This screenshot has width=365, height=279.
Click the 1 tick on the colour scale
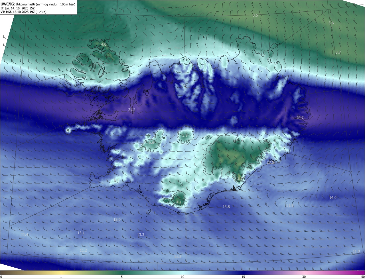tap(61, 277)
